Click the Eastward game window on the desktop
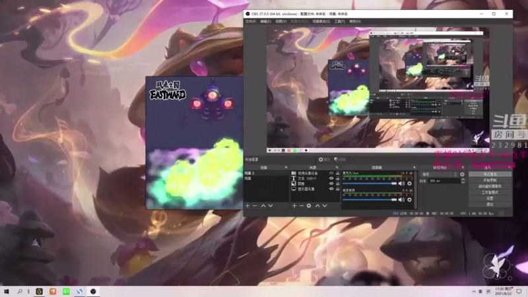Image resolution: width=528 pixels, height=297 pixels. [x=194, y=143]
